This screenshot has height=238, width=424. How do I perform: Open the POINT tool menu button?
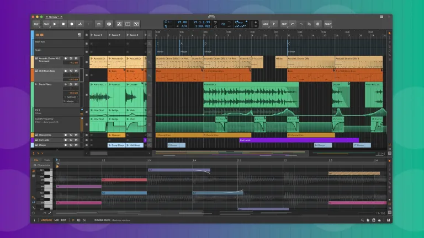click(x=328, y=24)
